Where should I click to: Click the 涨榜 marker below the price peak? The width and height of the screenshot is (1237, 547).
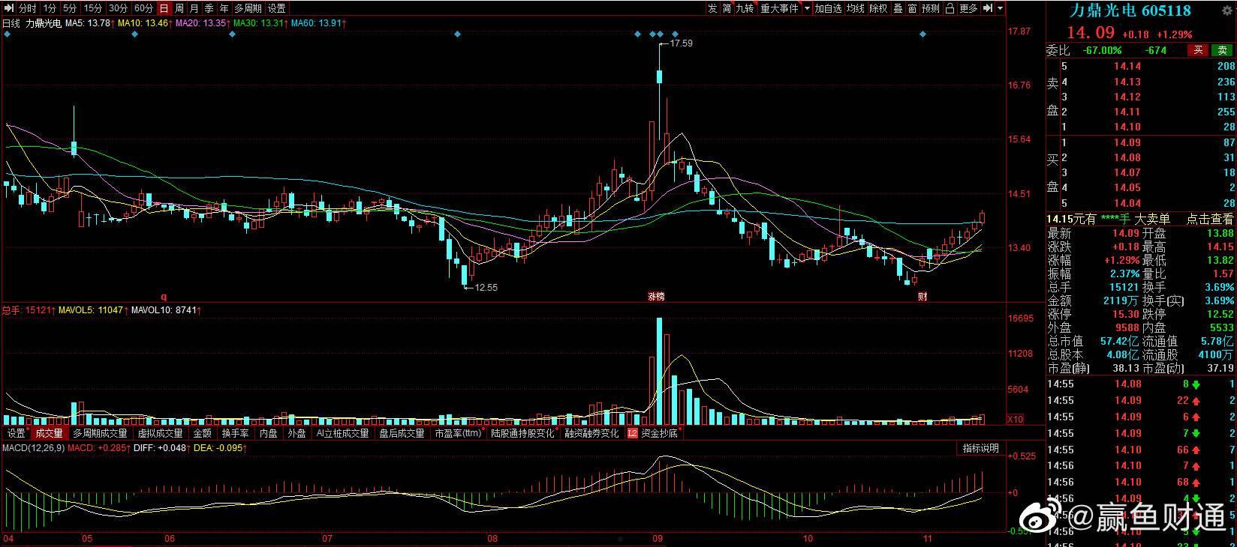657,297
